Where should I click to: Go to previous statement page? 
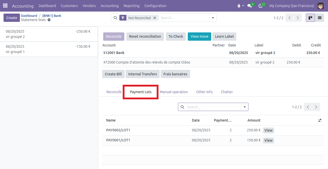coord(289,18)
